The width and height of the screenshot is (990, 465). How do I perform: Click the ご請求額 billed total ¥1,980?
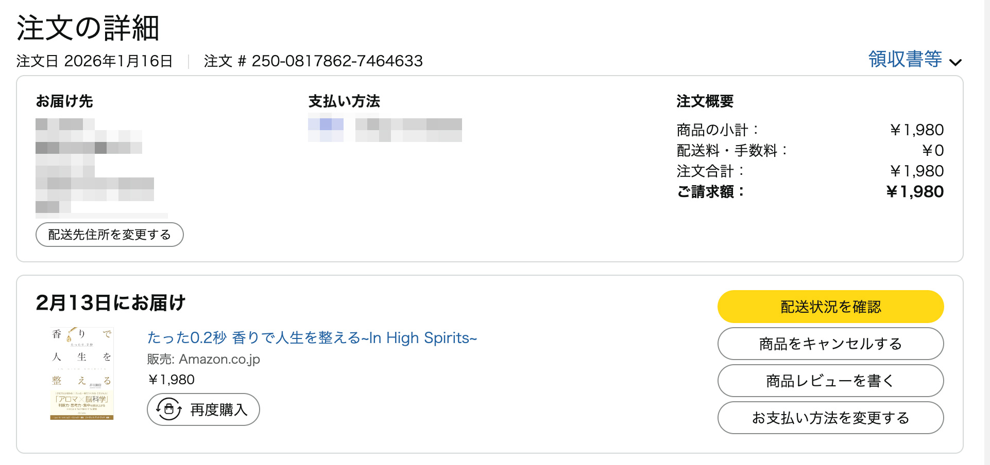pos(916,191)
